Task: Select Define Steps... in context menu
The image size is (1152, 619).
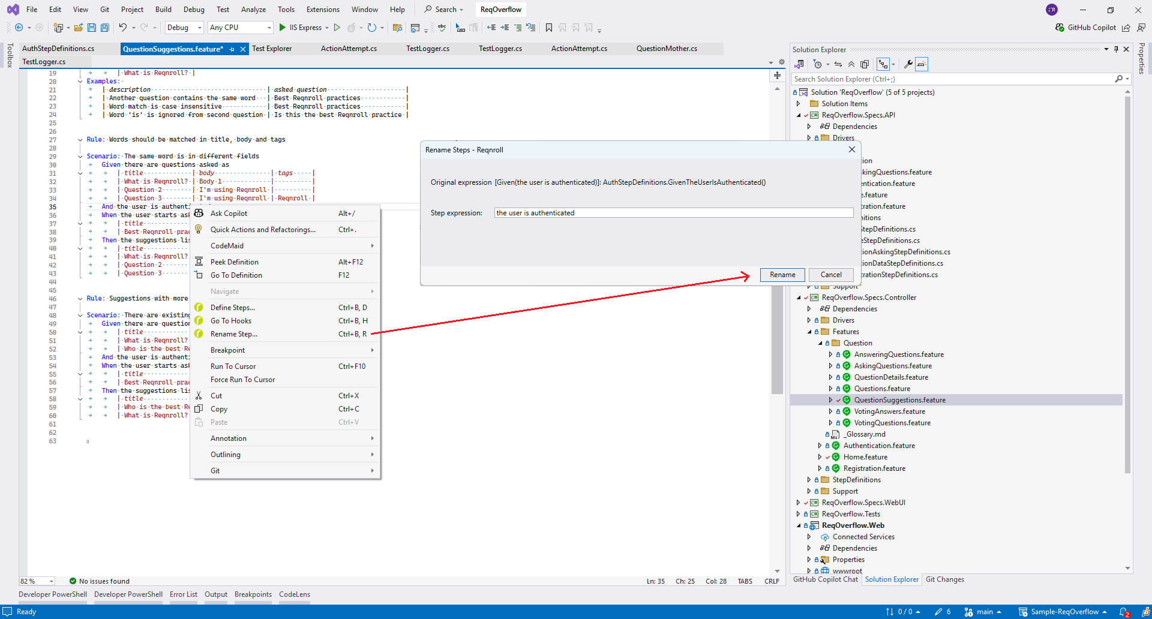Action: (x=285, y=308)
